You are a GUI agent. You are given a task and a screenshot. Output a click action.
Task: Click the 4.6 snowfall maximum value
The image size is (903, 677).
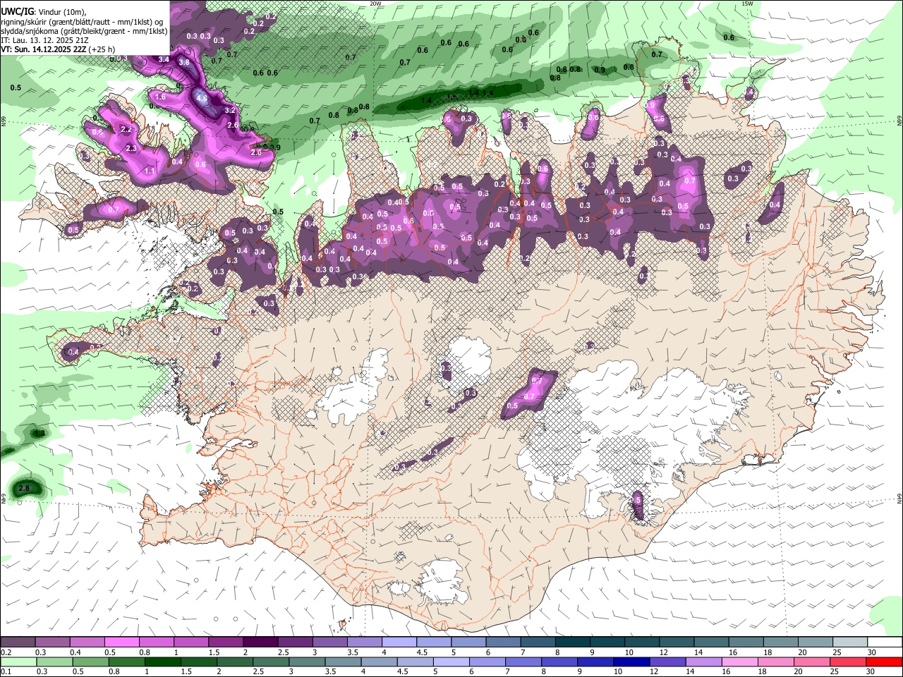(202, 99)
